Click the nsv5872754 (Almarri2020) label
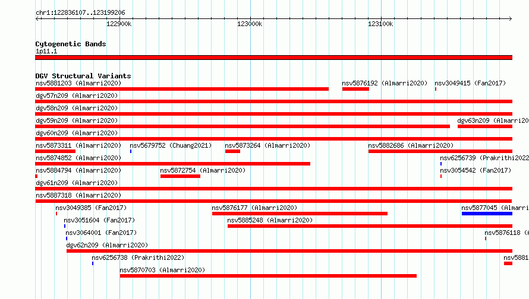 pos(203,170)
